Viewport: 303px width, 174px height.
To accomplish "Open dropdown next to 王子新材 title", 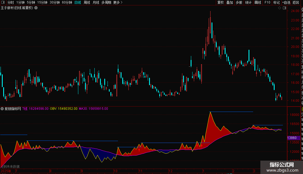I will coord(36,8).
